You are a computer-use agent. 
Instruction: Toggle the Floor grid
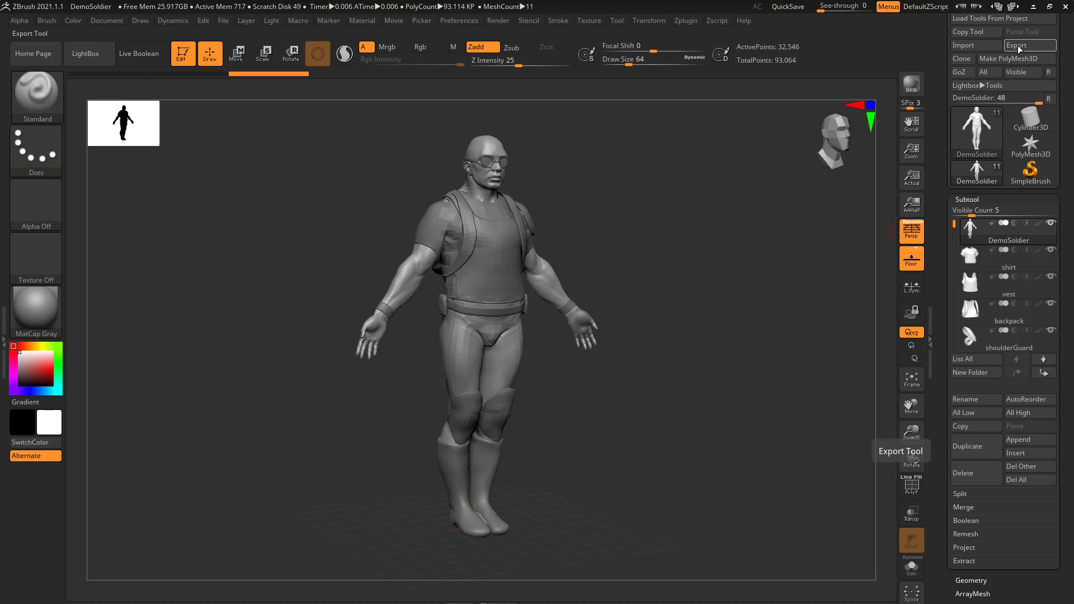pos(911,258)
